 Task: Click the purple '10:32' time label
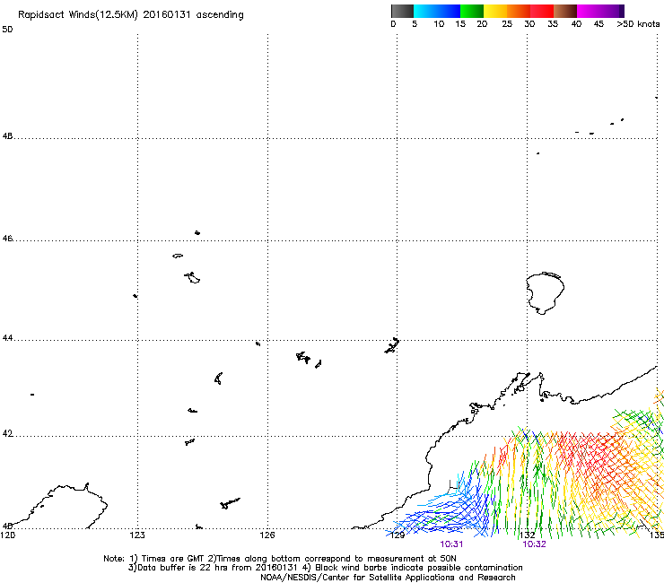535,544
